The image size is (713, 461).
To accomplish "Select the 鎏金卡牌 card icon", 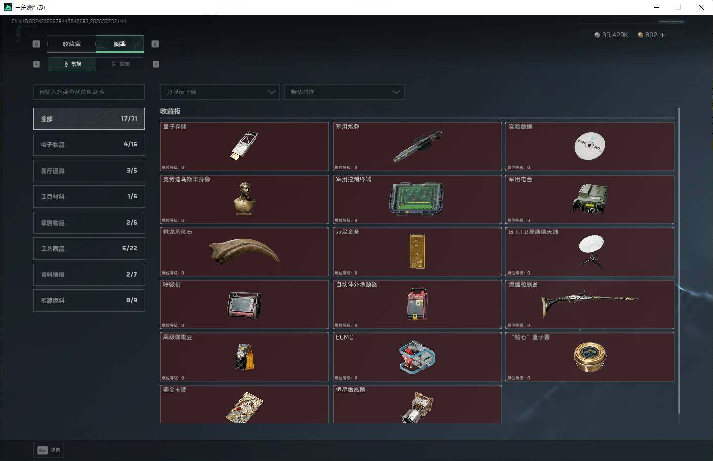I will (244, 408).
